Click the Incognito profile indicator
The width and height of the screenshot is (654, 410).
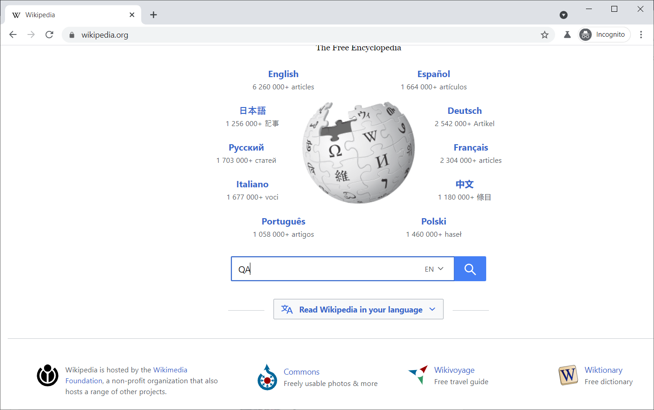(604, 34)
